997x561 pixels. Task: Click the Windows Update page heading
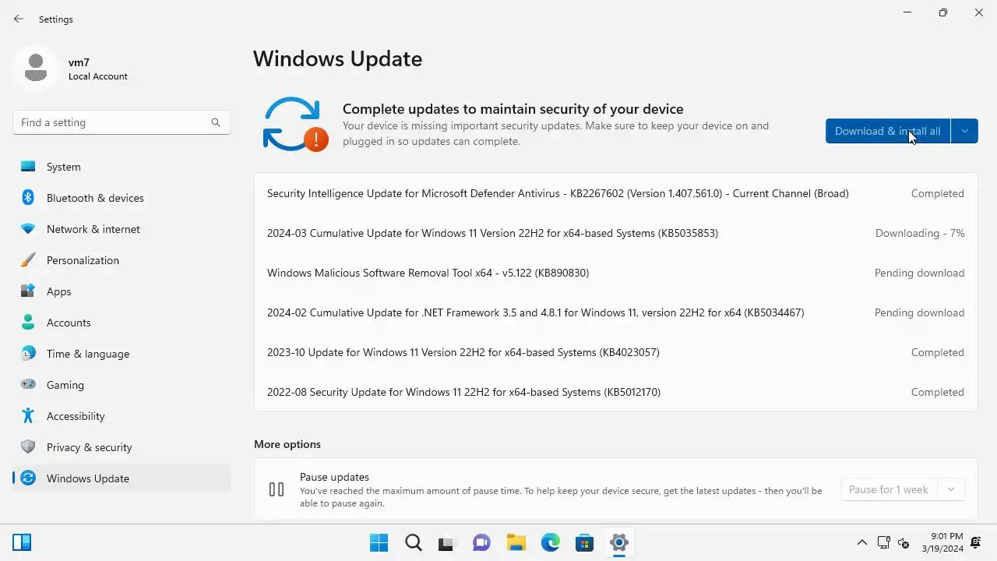(338, 59)
